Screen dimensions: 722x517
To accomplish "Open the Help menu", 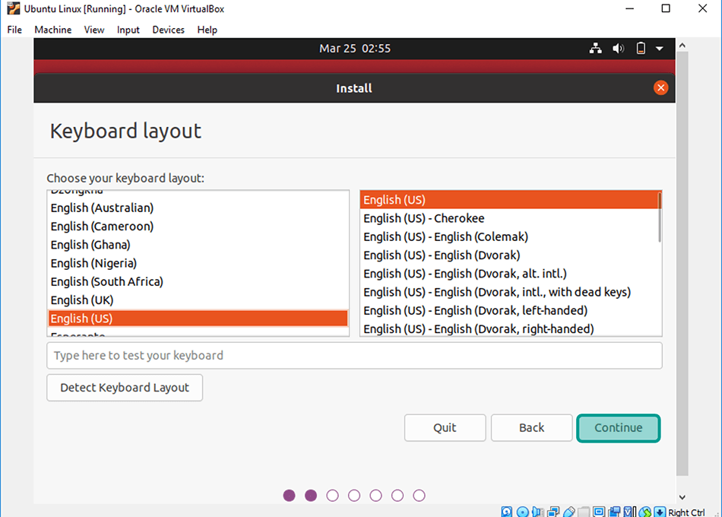I will click(x=207, y=30).
